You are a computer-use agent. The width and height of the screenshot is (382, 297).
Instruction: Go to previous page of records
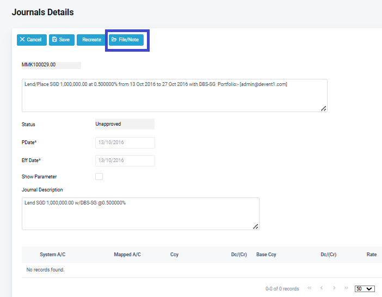pyautogui.click(x=322, y=288)
